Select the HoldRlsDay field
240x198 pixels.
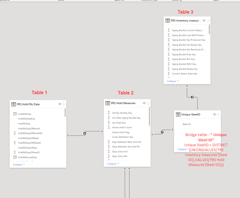click(24, 124)
